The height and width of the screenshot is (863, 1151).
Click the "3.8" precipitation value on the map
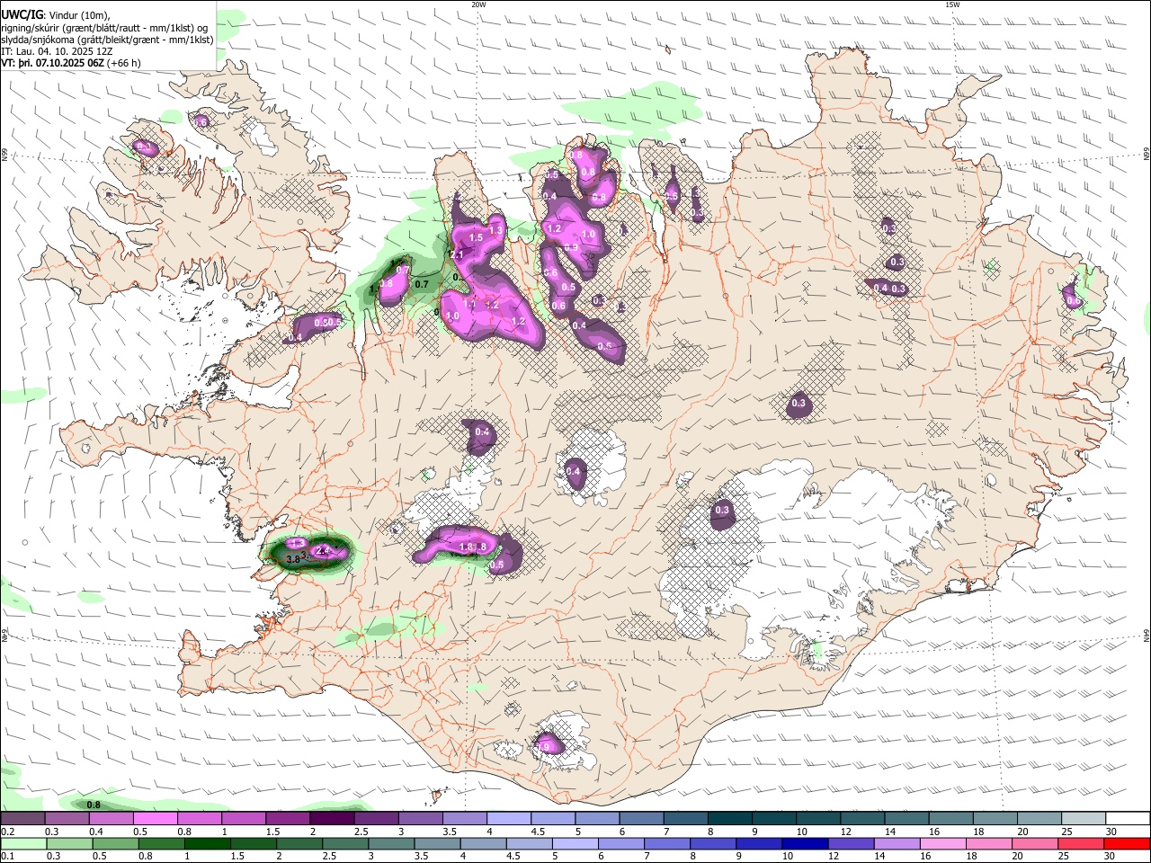pos(292,559)
